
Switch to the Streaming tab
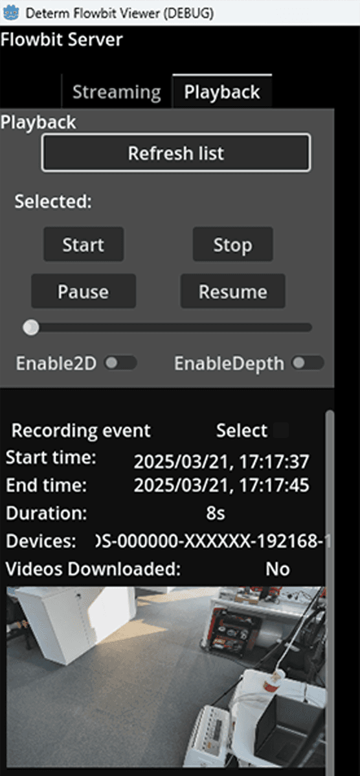(117, 92)
